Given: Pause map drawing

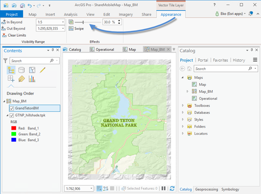Looking at the screenshot, I should click(163, 188).
